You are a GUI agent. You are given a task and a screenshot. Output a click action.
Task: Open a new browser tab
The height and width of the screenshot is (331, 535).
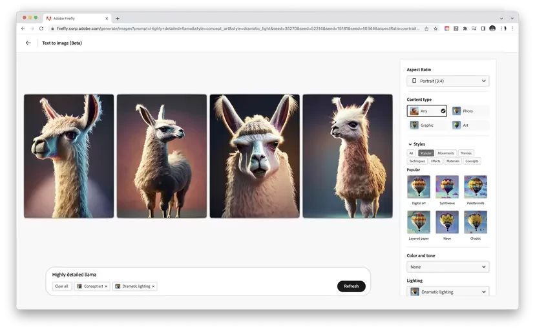pos(118,18)
